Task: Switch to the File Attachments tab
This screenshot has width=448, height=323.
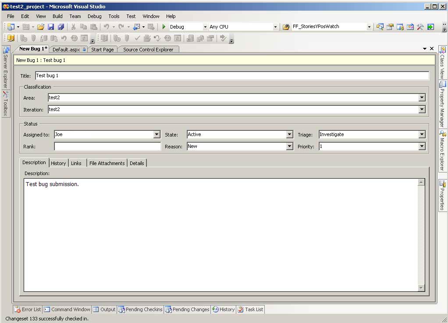Action: [x=107, y=163]
